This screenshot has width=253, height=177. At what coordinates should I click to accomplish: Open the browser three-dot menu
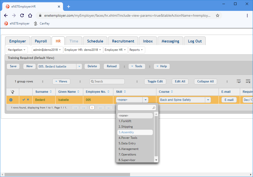click(x=247, y=15)
